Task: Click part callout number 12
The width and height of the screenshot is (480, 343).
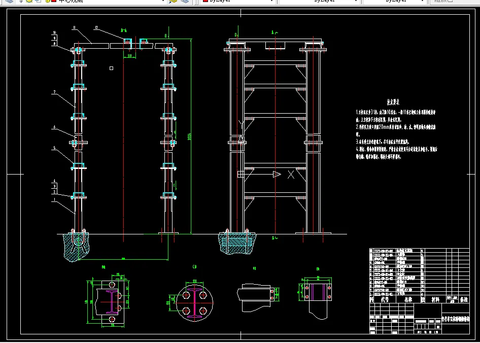Action: tap(96, 28)
